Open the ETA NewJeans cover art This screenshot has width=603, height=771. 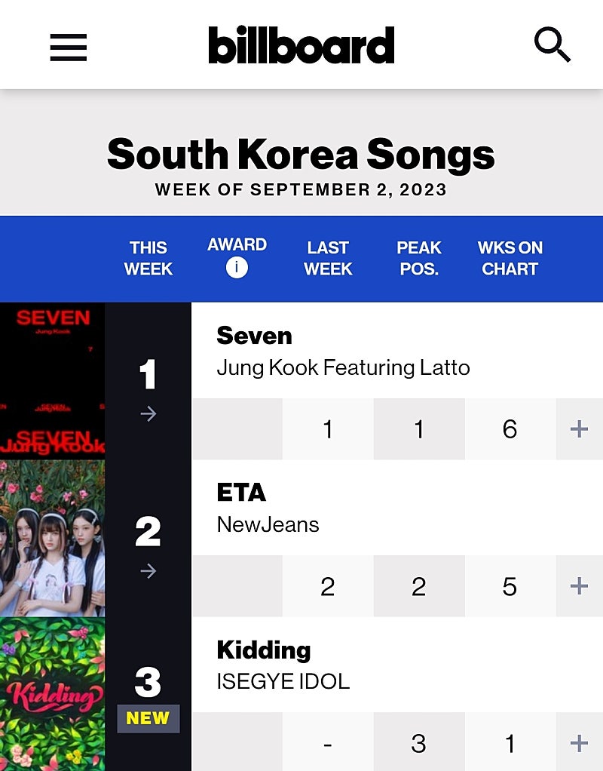coord(52,538)
